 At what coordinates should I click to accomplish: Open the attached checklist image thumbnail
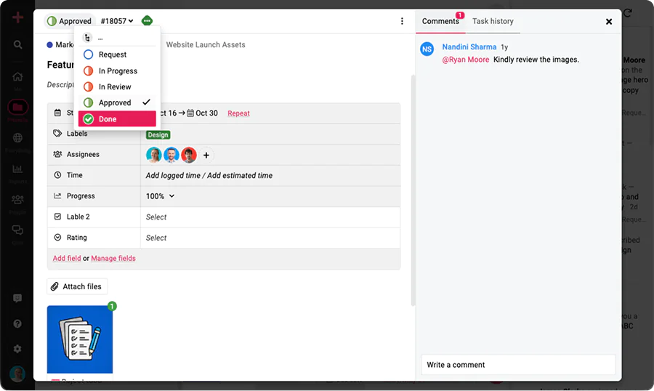point(80,339)
